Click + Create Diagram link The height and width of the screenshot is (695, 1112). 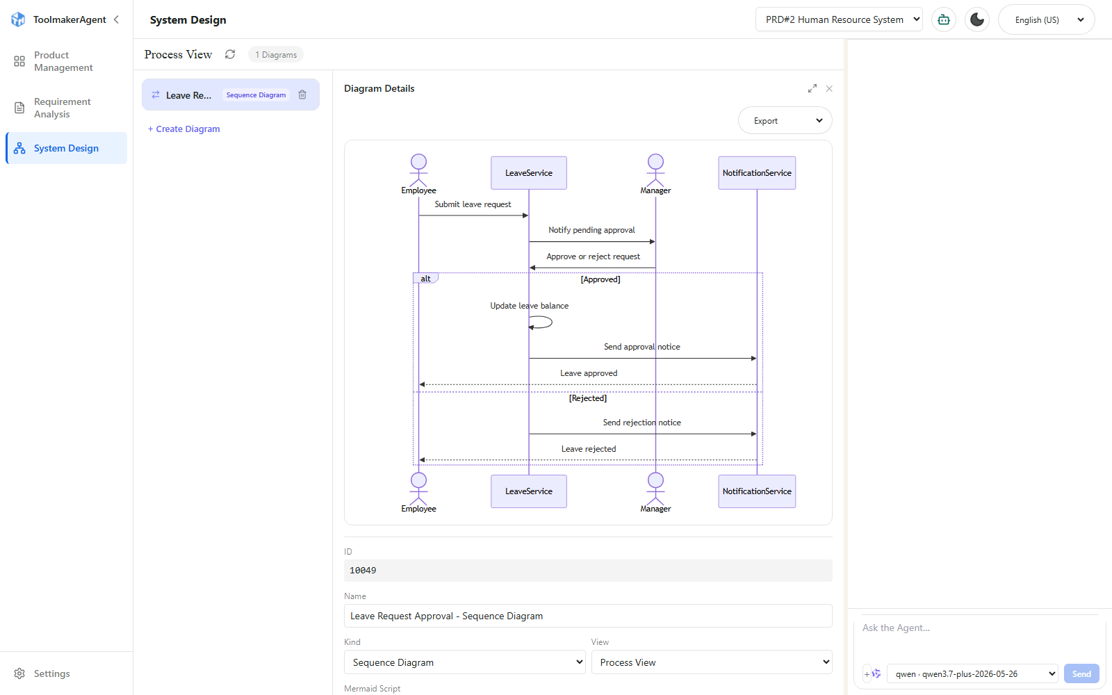184,129
